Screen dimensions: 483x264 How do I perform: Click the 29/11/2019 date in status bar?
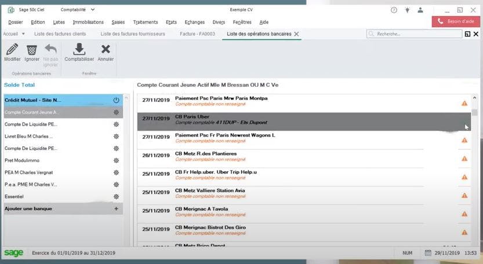(x=447, y=253)
